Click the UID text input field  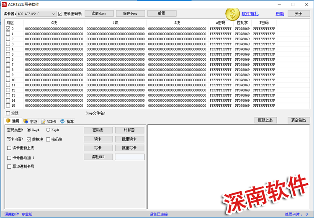[x=129, y=157]
